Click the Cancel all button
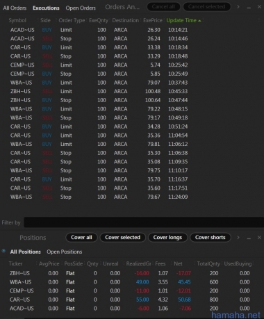Image resolution: width=264 pixels, height=319 pixels. (x=163, y=7)
